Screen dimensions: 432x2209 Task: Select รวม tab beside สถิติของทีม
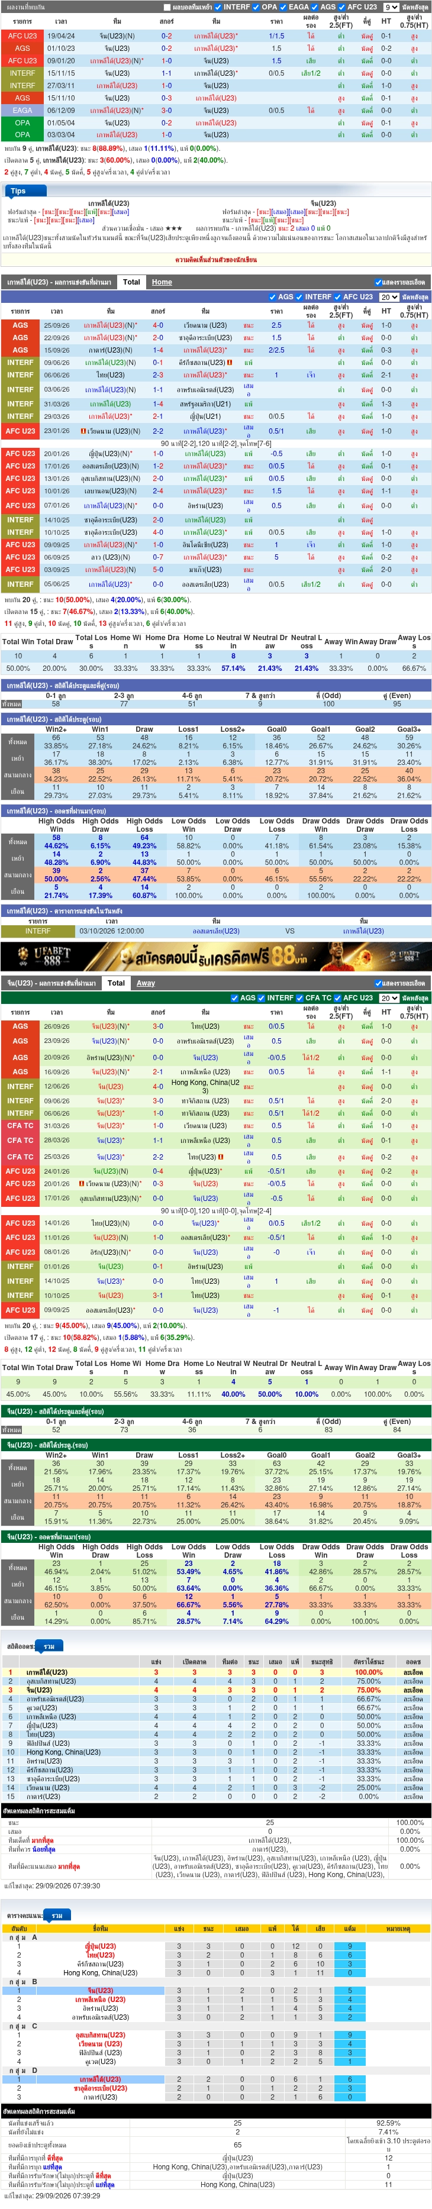49,1646
